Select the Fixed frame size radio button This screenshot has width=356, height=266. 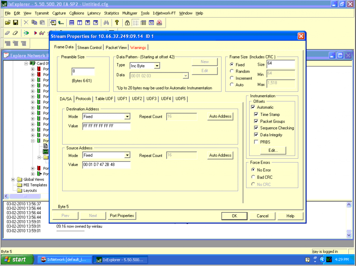(x=232, y=65)
